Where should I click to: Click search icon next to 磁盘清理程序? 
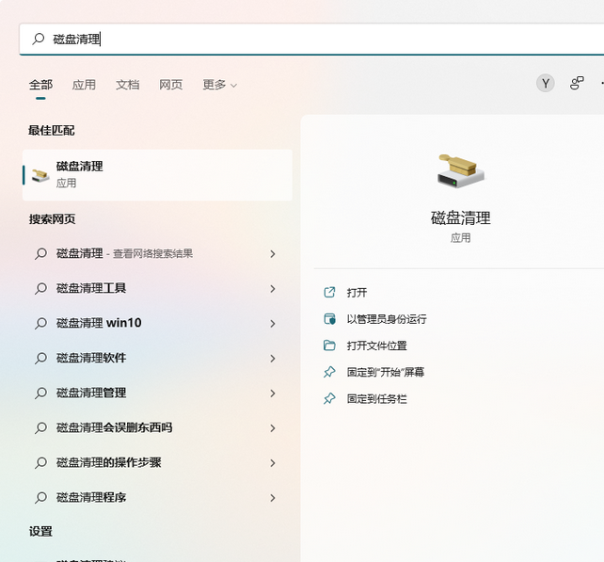(x=40, y=498)
